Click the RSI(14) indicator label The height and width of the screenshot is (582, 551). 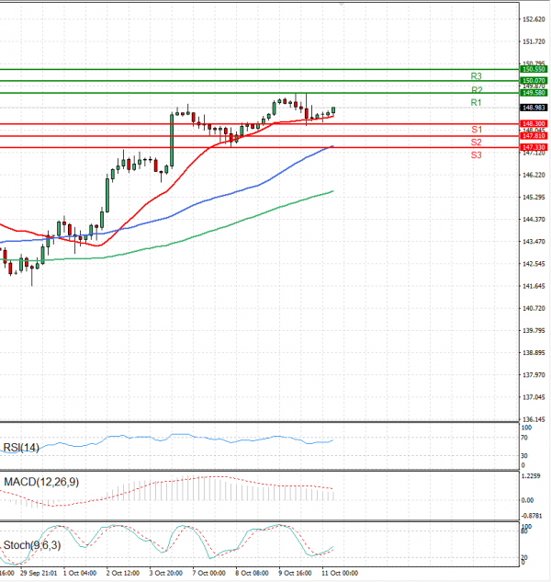coord(21,448)
